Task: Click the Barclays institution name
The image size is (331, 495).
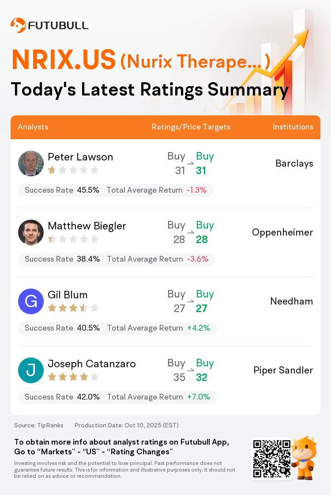Action: 294,164
